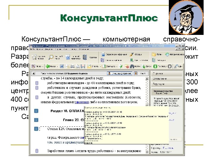The image size is (214, 161).
Task: Expand the В папку dropdown arrow
Action: [100, 66]
